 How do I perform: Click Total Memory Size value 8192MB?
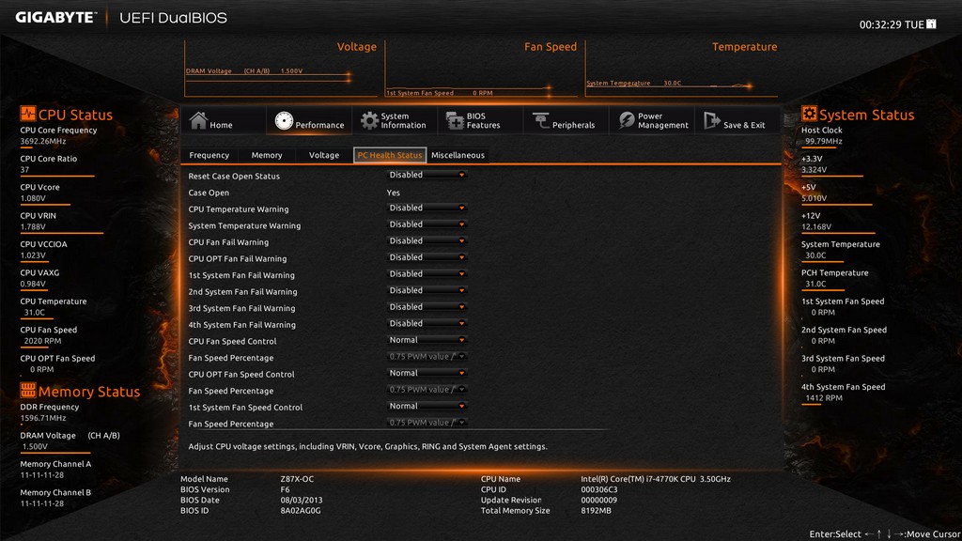(596, 510)
